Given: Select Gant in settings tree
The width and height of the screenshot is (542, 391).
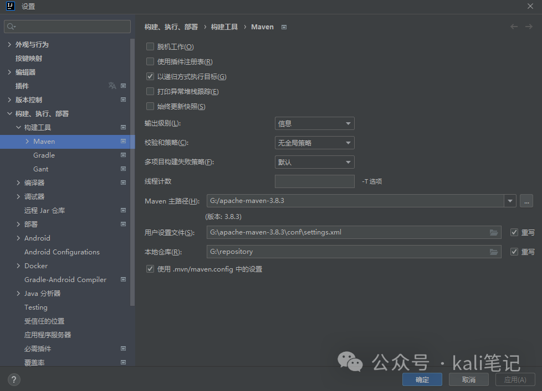Looking at the screenshot, I should [41, 169].
